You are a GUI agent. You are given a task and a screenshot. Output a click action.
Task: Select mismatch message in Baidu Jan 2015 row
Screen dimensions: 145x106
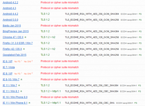pos(60,26)
